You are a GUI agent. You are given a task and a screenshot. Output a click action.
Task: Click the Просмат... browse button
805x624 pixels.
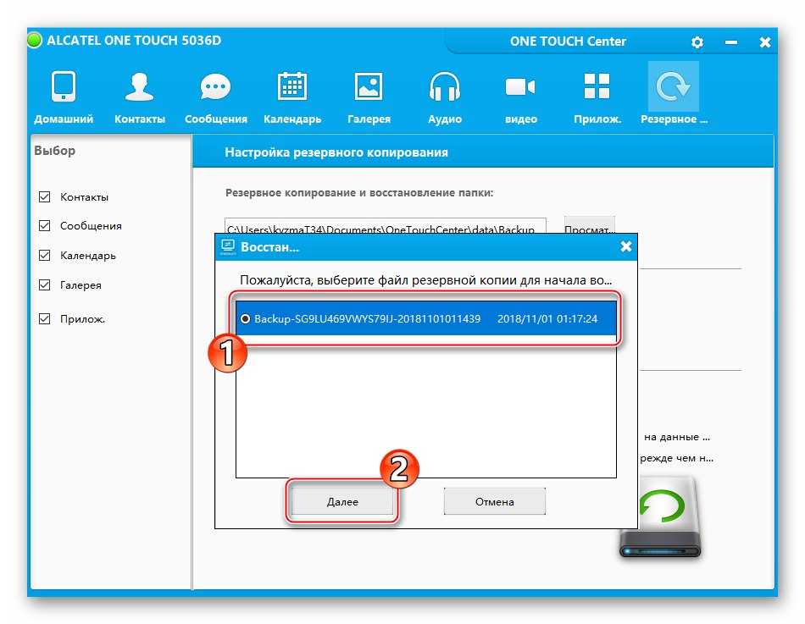click(x=590, y=226)
